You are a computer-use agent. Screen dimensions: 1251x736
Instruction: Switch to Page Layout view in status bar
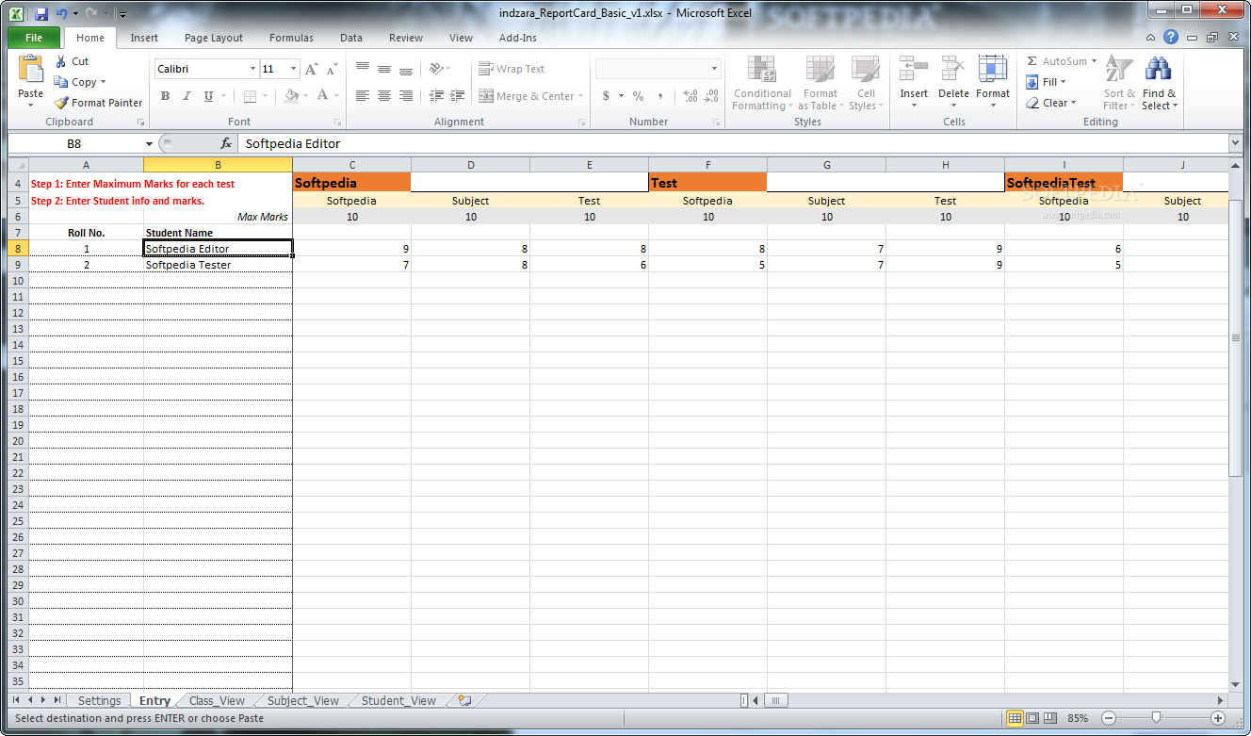(1032, 718)
